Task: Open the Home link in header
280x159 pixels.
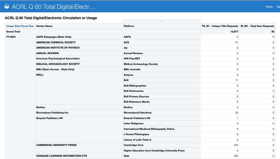Action: [x=269, y=6]
